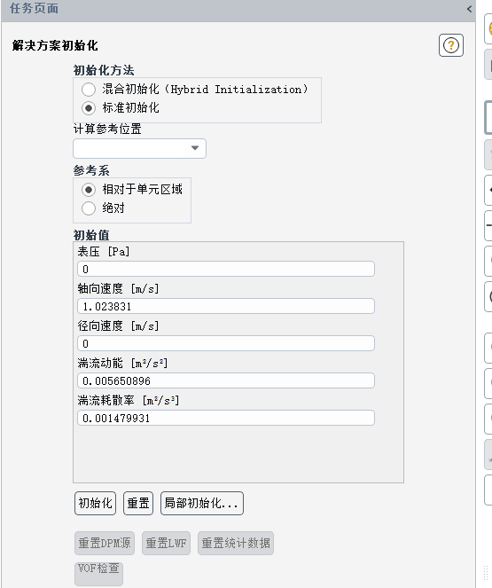Click the 初始化 button
Screen dimensions: 492x588
(95, 503)
